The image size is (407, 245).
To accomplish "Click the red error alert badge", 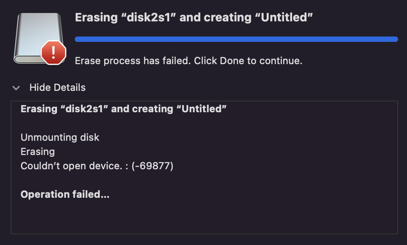I will click(x=53, y=53).
